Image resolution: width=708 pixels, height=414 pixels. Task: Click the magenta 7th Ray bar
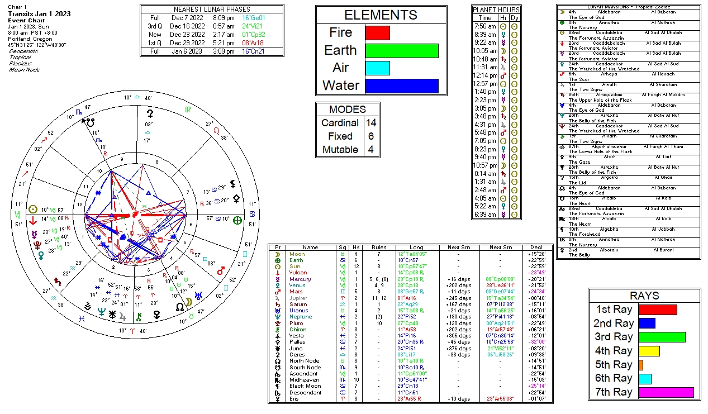pyautogui.click(x=666, y=393)
